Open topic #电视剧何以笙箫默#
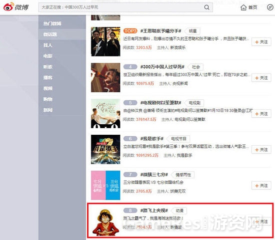 (161, 103)
